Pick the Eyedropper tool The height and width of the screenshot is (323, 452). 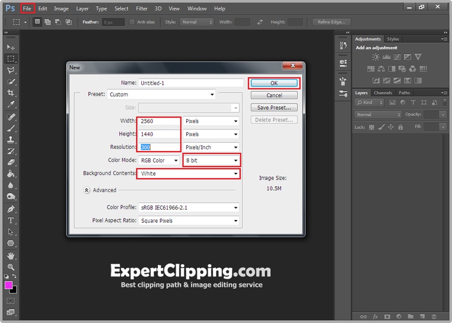(10, 105)
